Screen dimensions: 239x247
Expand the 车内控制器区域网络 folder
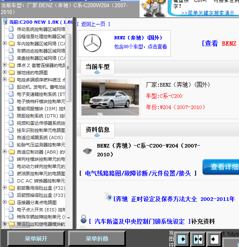4,43
